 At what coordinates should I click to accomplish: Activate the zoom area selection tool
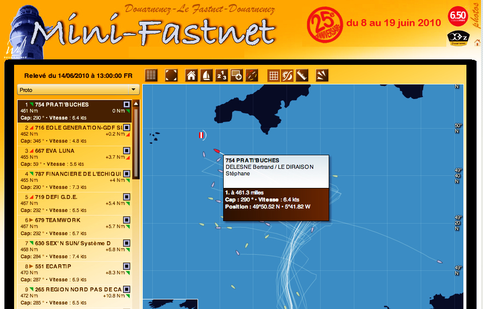(237, 75)
